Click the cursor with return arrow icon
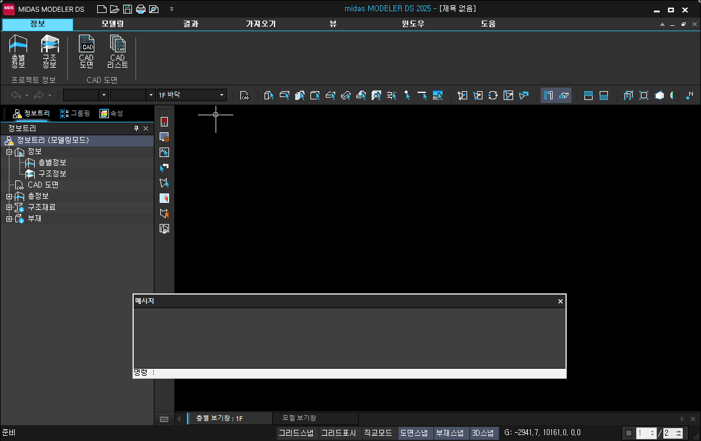This screenshot has width=701, height=441. tap(164, 168)
